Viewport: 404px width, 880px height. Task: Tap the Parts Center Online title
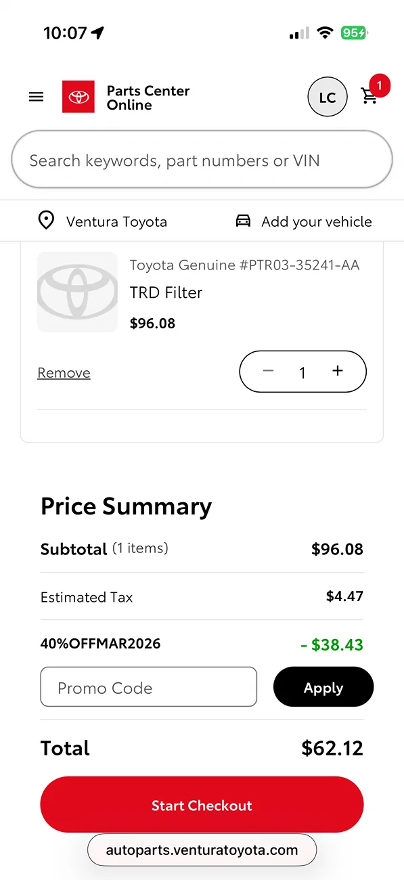point(148,97)
